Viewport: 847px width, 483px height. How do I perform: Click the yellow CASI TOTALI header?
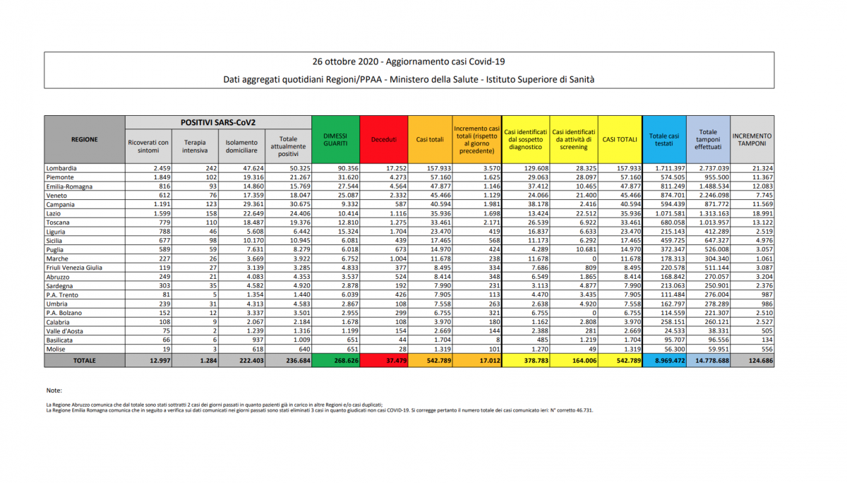tap(619, 140)
